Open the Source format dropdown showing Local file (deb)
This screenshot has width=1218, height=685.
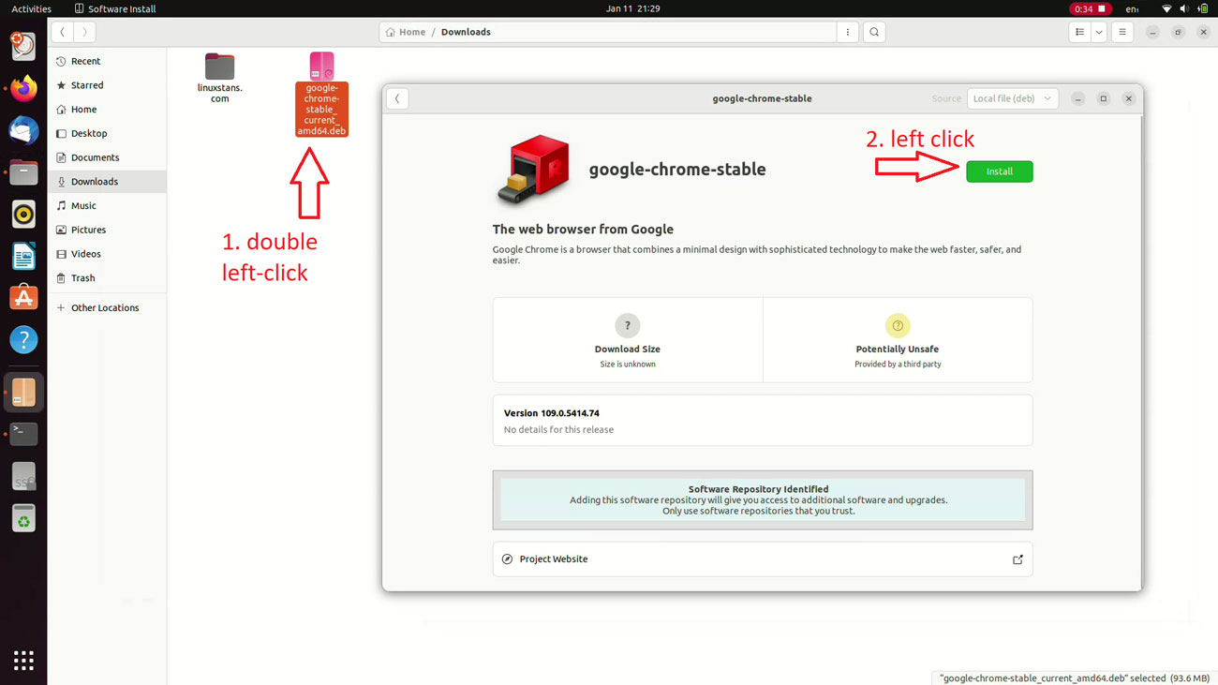pyautogui.click(x=1012, y=97)
